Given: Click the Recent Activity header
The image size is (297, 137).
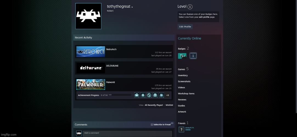Looking at the screenshot, I should [83, 38].
